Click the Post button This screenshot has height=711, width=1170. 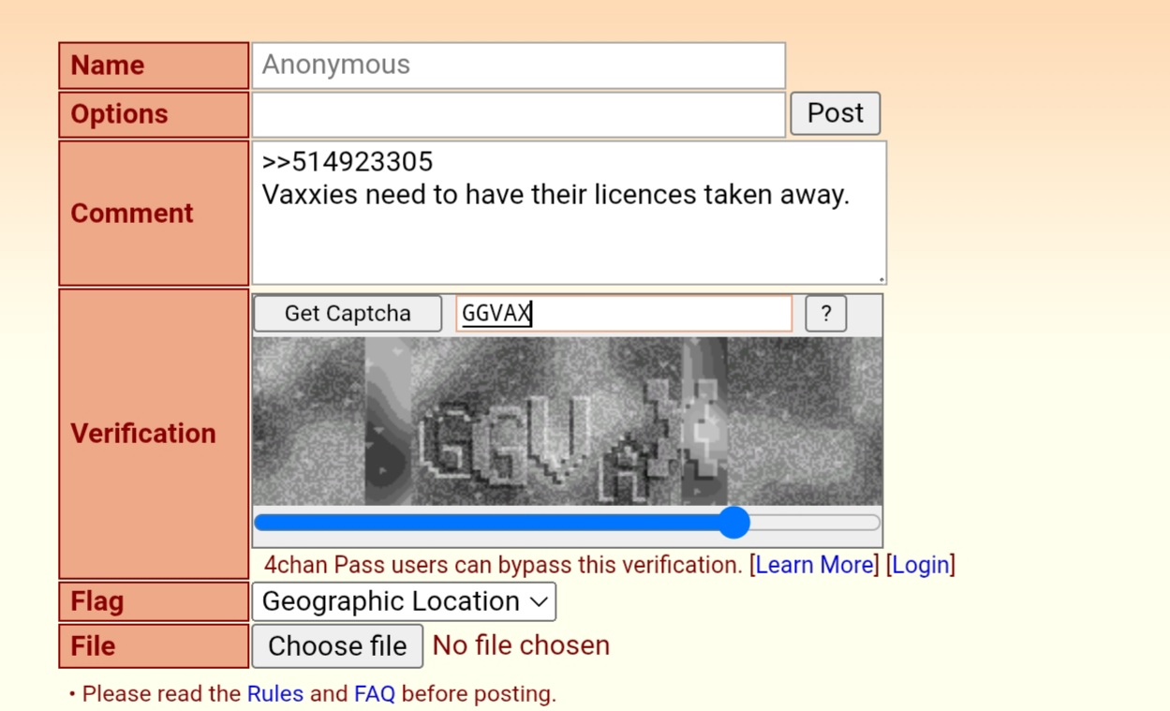835,113
